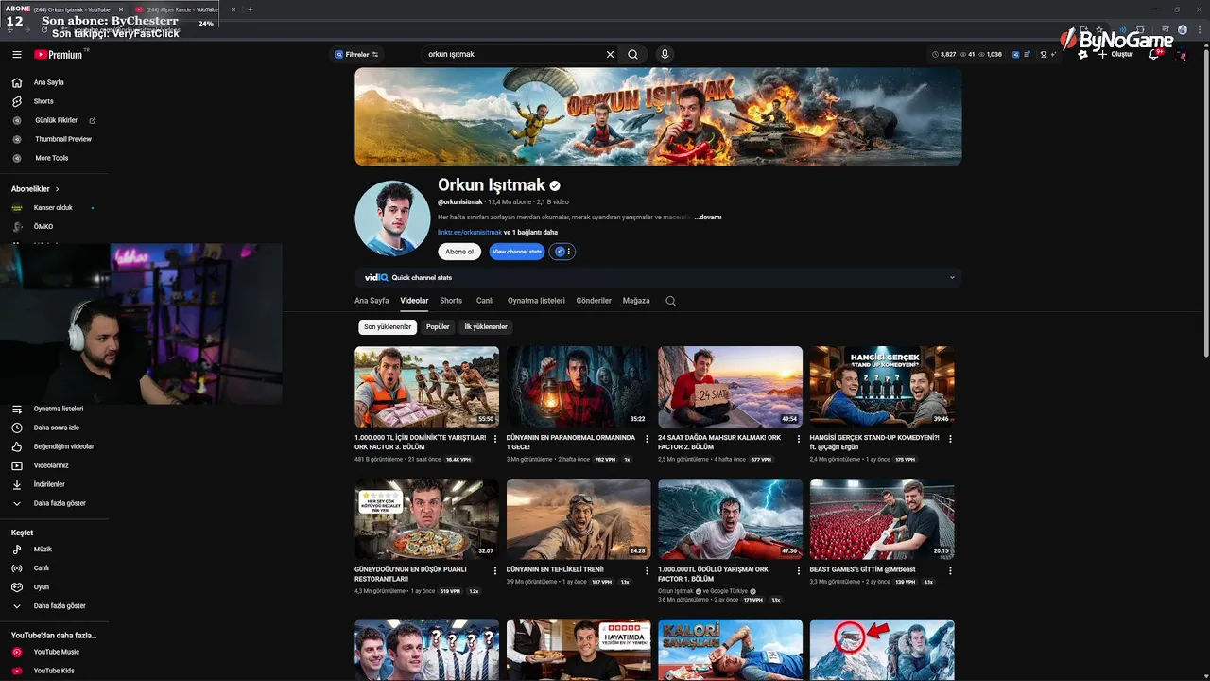Select the İlk yüklenenler filter chip
The image size is (1210, 681).
click(486, 327)
